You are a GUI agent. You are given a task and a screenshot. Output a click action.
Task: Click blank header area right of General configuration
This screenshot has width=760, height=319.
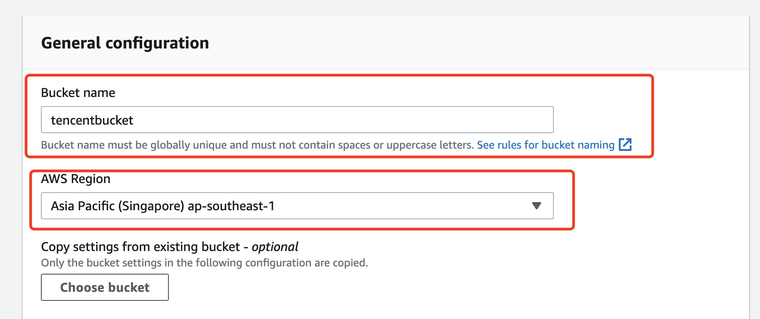(x=454, y=43)
